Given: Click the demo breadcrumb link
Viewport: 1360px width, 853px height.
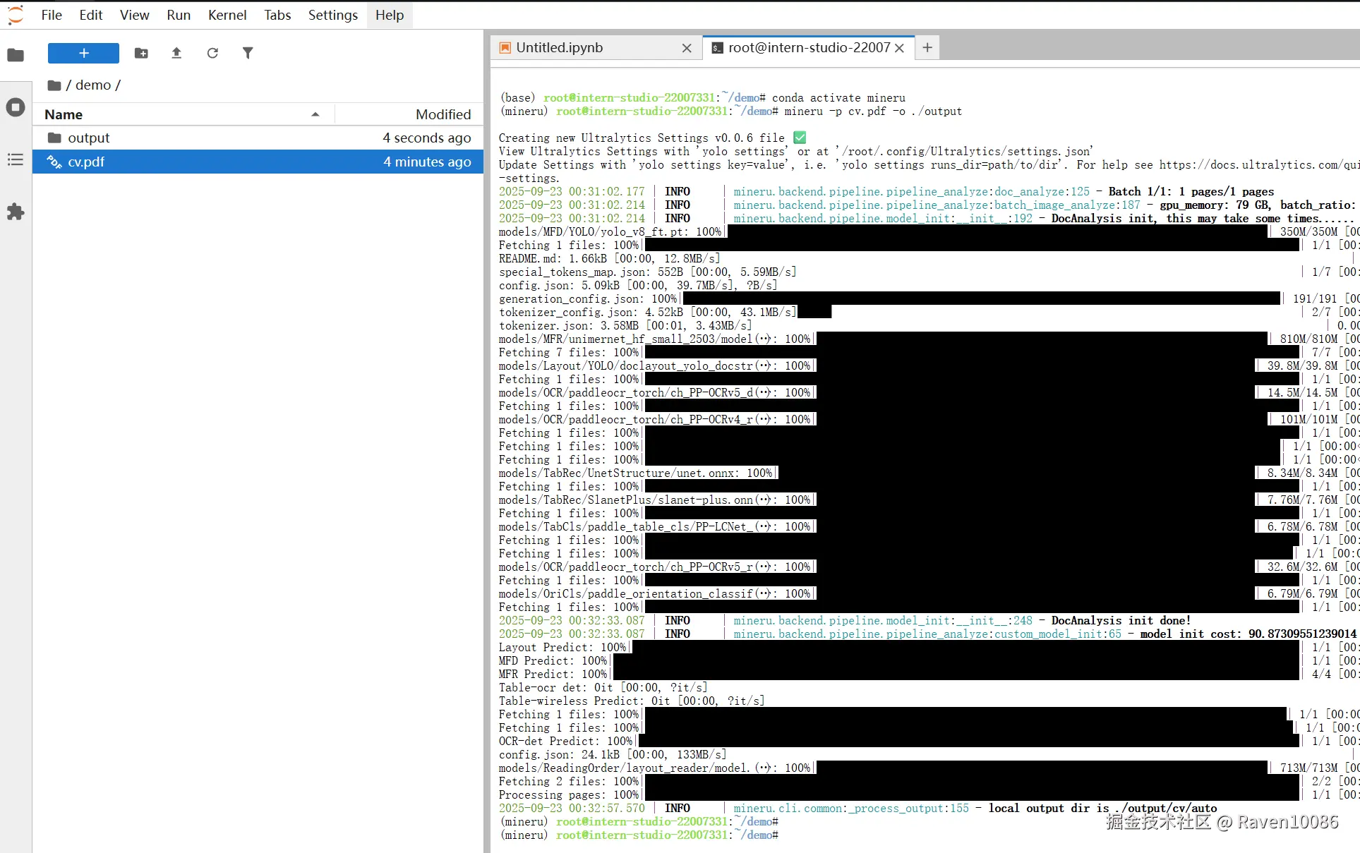Looking at the screenshot, I should coord(93,85).
